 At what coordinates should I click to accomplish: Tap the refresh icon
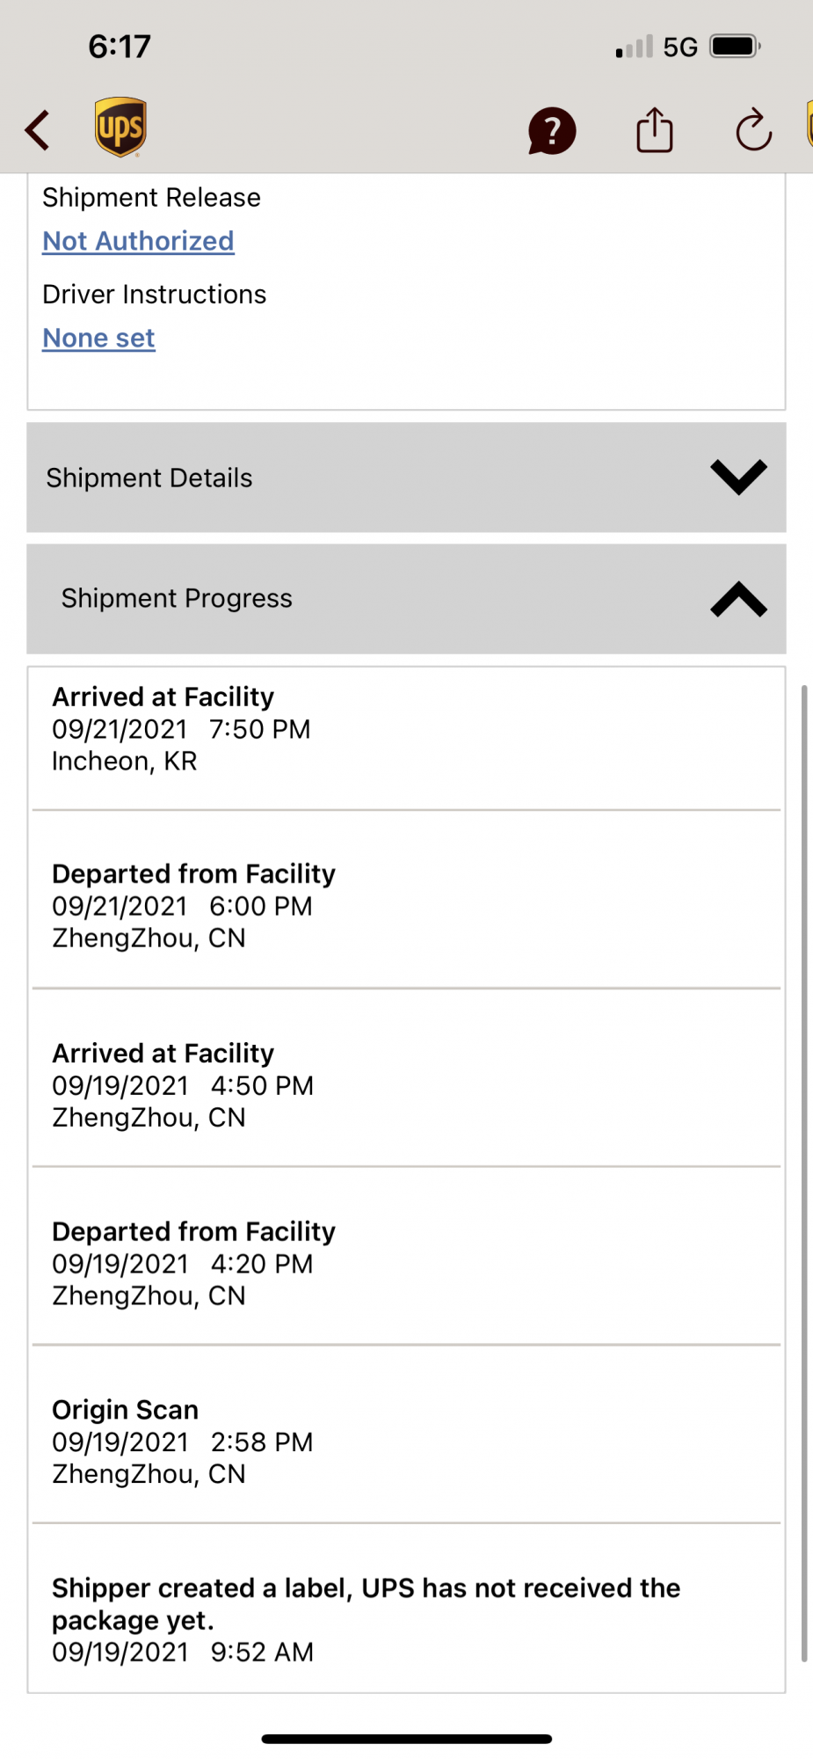[x=753, y=130]
